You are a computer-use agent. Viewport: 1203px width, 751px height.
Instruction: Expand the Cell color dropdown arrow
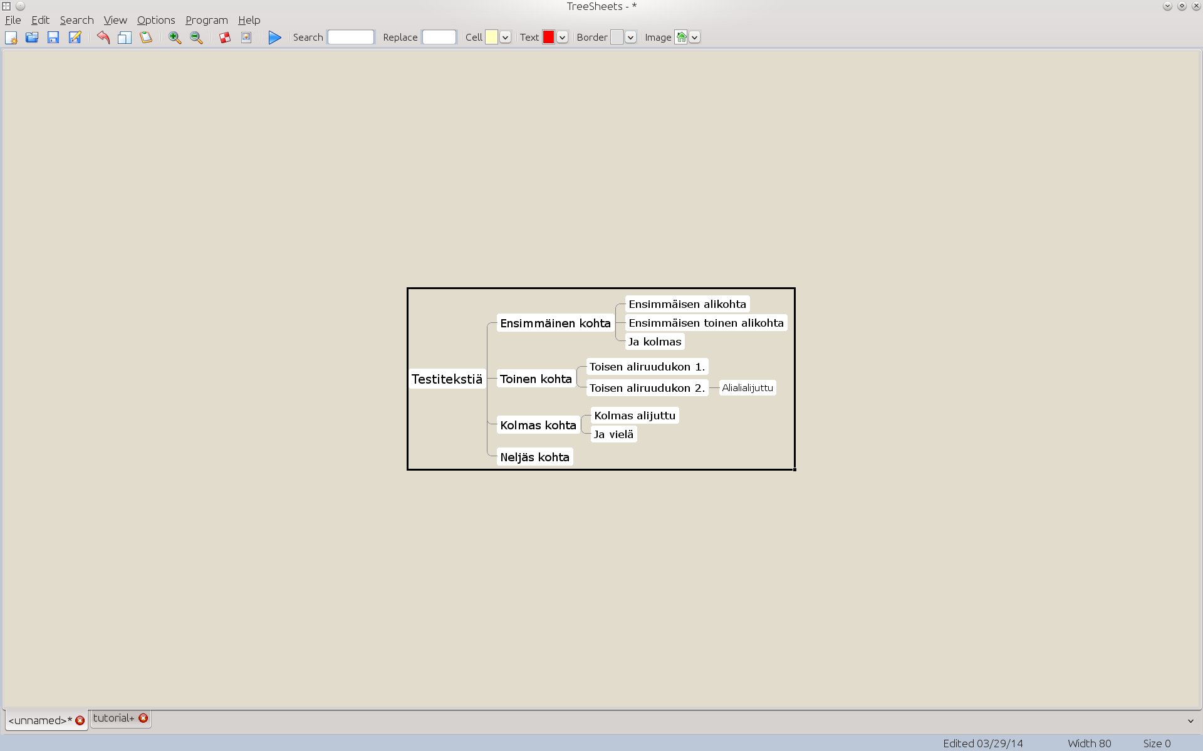(506, 38)
